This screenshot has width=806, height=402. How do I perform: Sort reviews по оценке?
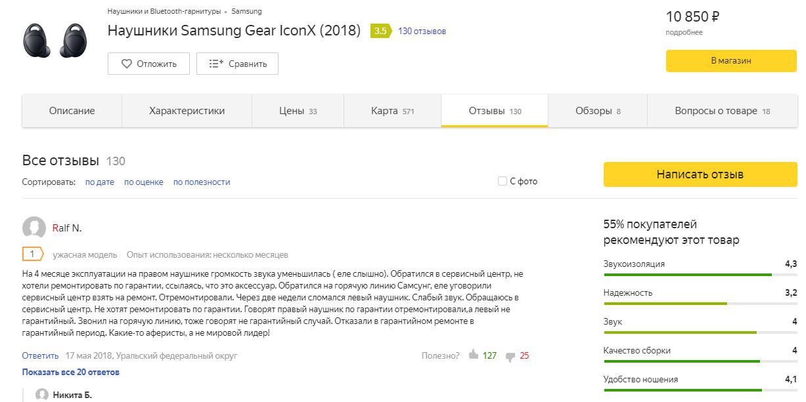(144, 182)
